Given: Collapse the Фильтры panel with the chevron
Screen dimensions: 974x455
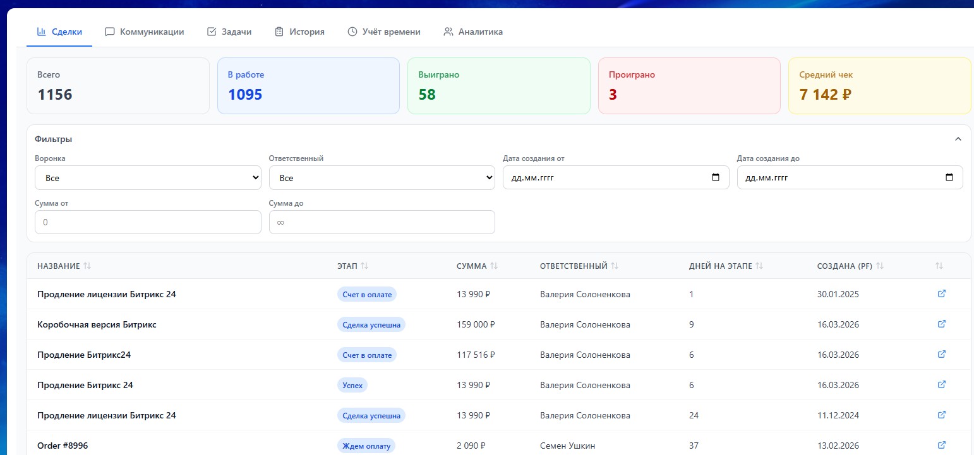Looking at the screenshot, I should point(958,138).
